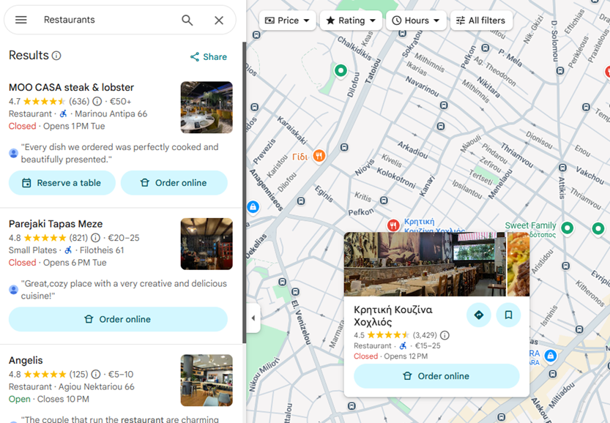
Task: Open the Price filter dropdown
Action: (x=287, y=20)
